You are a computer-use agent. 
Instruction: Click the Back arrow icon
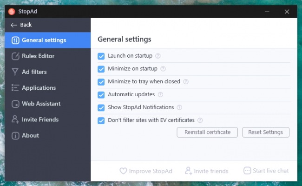coord(14,25)
